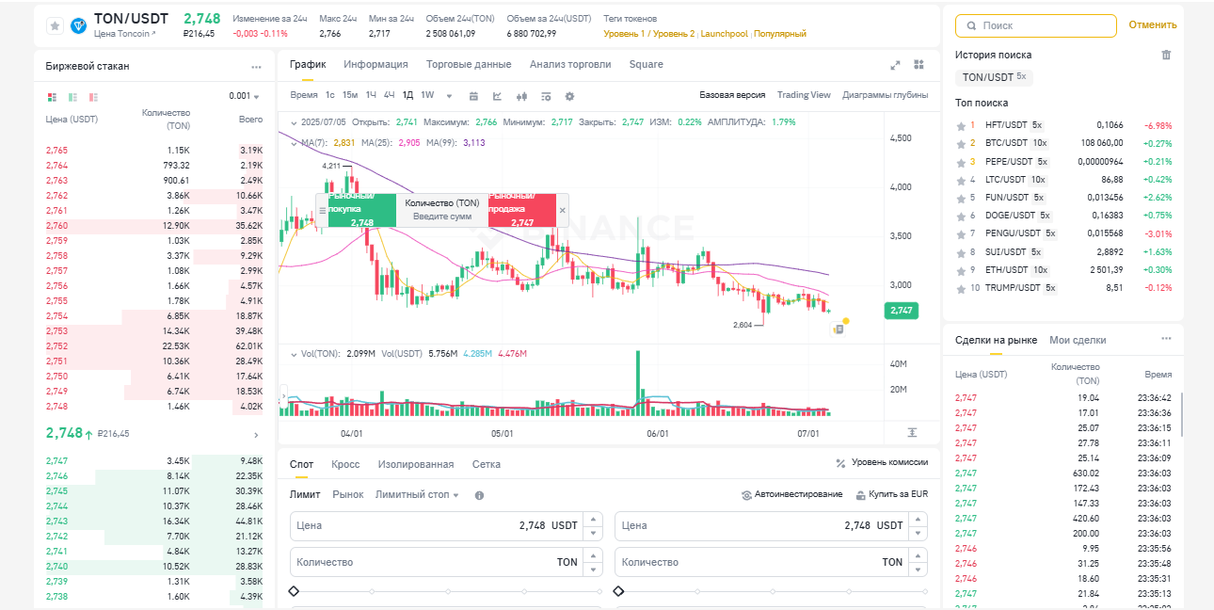Image resolution: width=1214 pixels, height=610 pixels.
Task: Add TON/USDT to favorites via star icon
Action: 54,25
